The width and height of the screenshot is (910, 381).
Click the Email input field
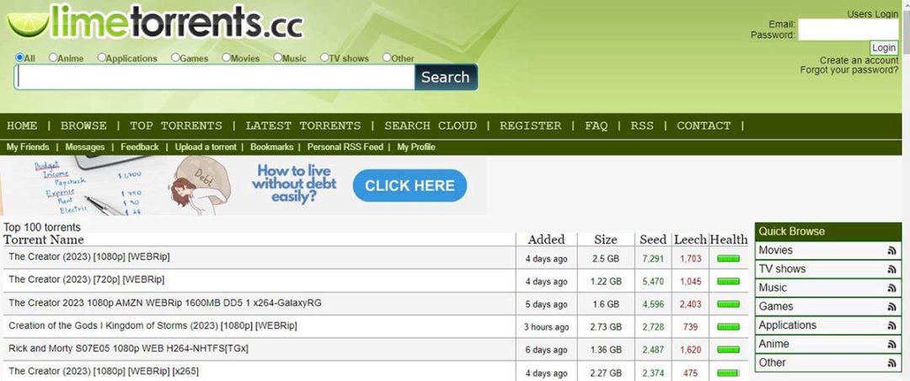848,30
